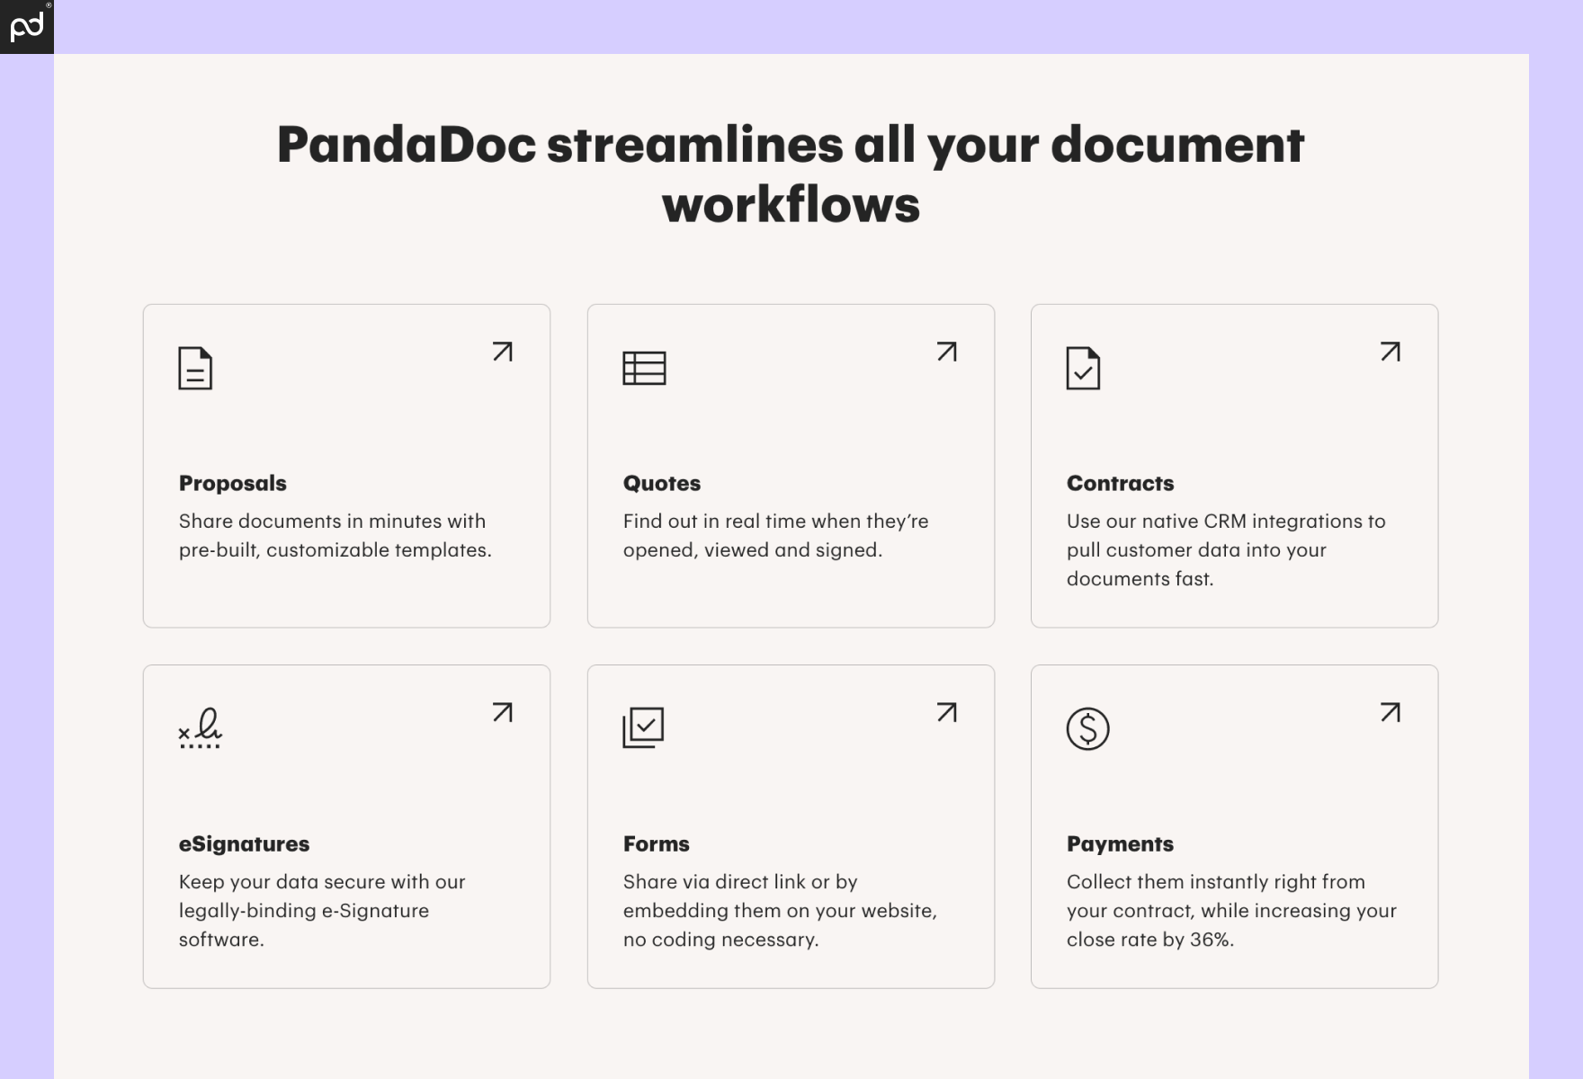Click the Proposals document icon

[195, 368]
